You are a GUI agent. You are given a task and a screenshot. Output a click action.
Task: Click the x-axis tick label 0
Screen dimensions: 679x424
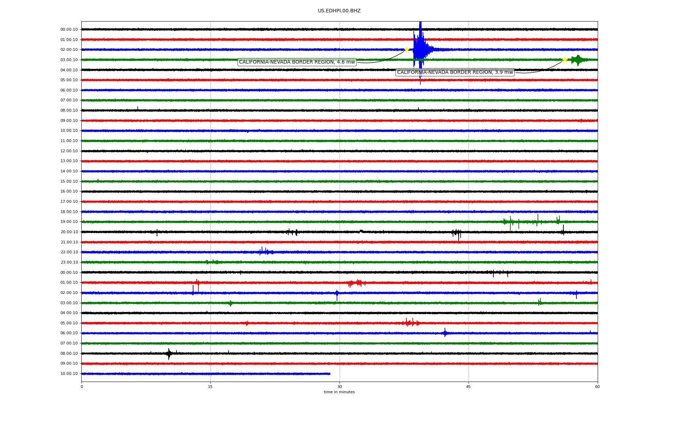tap(82, 387)
